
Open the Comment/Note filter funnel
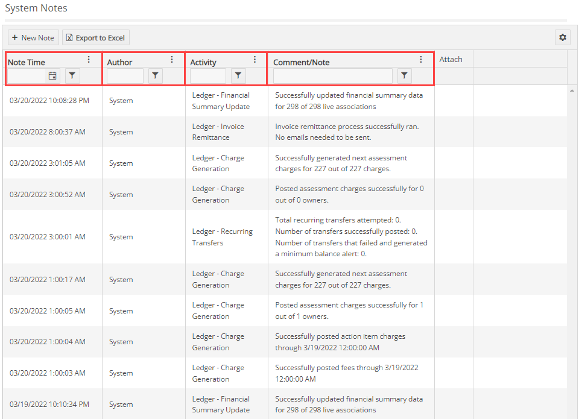pos(403,75)
